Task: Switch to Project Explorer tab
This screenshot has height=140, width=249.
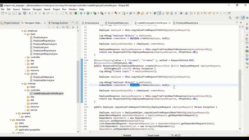Action: point(10,23)
